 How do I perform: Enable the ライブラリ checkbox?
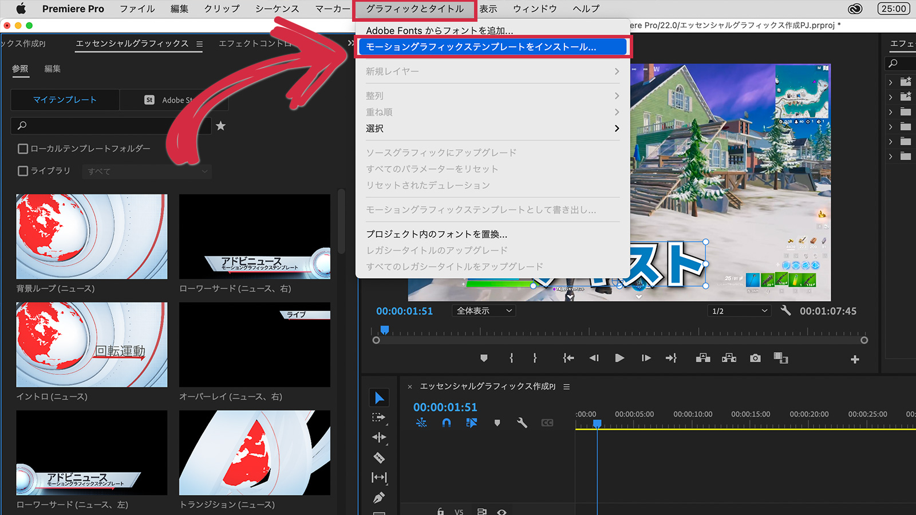[x=23, y=171]
